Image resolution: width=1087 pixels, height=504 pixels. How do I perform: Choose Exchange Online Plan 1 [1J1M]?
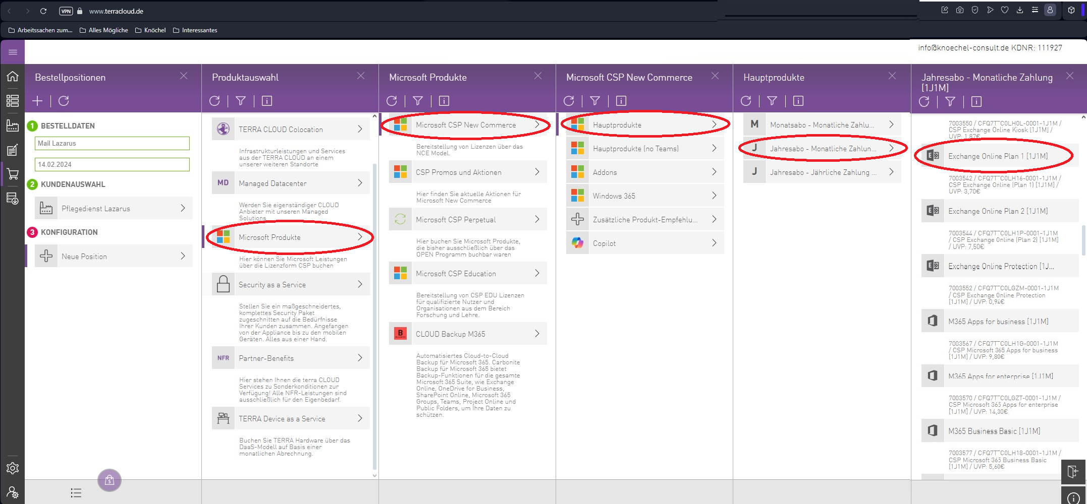pyautogui.click(x=999, y=156)
